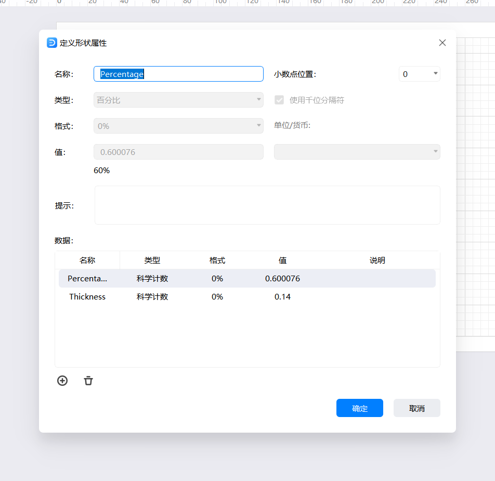Click the name field containing Percentage
The height and width of the screenshot is (481, 495).
pos(178,74)
